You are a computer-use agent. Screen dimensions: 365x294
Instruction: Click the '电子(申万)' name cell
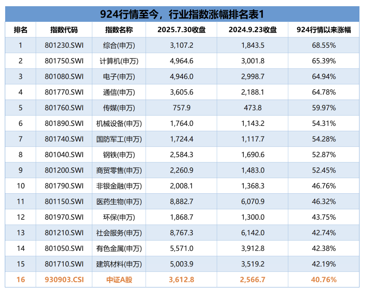point(119,77)
